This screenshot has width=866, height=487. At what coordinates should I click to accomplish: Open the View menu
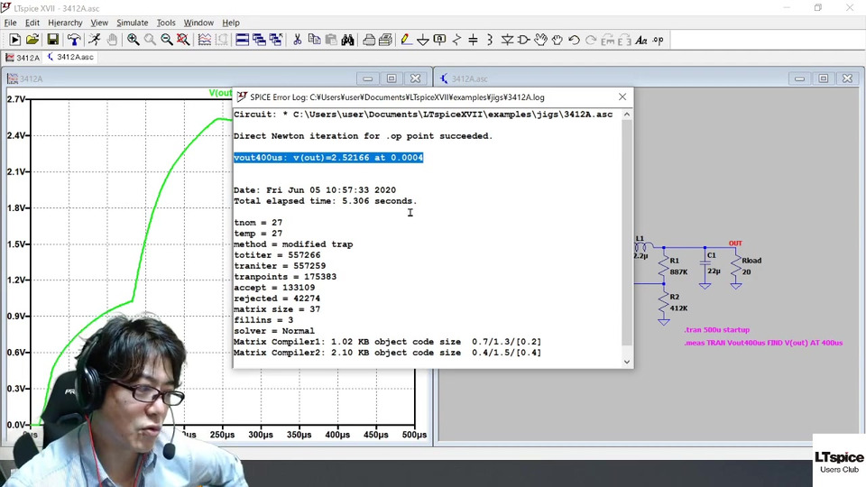tap(99, 23)
